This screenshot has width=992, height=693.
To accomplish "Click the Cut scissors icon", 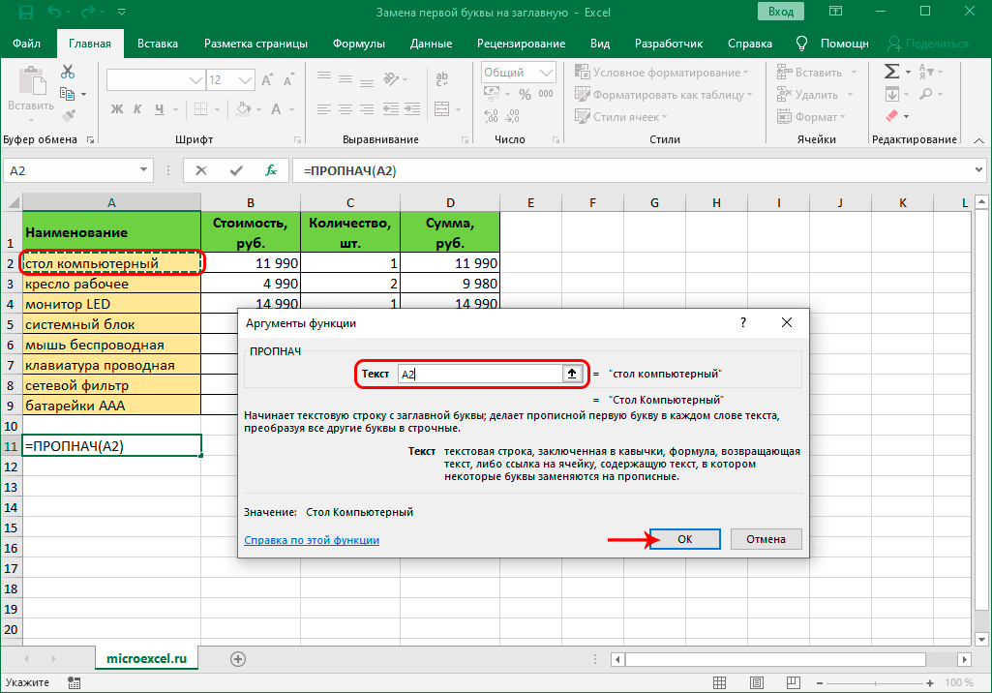I will (x=68, y=72).
